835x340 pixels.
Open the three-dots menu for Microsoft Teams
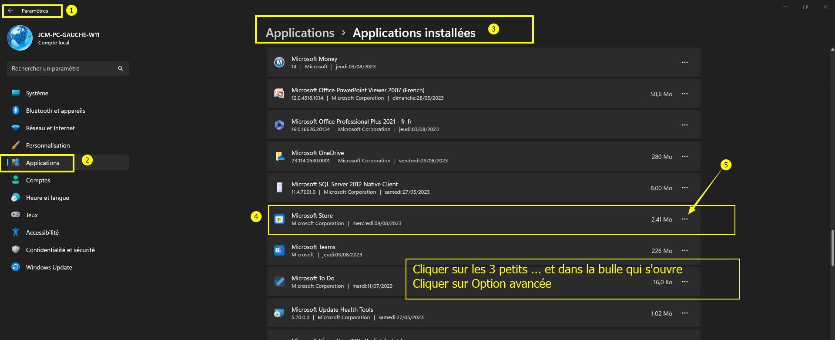click(x=685, y=251)
